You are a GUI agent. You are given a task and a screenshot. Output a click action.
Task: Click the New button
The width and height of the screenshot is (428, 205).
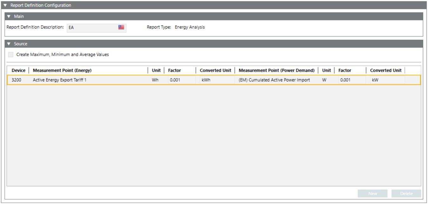(372, 194)
